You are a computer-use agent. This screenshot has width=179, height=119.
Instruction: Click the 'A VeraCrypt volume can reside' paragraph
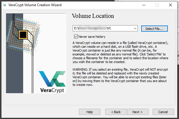120,52
